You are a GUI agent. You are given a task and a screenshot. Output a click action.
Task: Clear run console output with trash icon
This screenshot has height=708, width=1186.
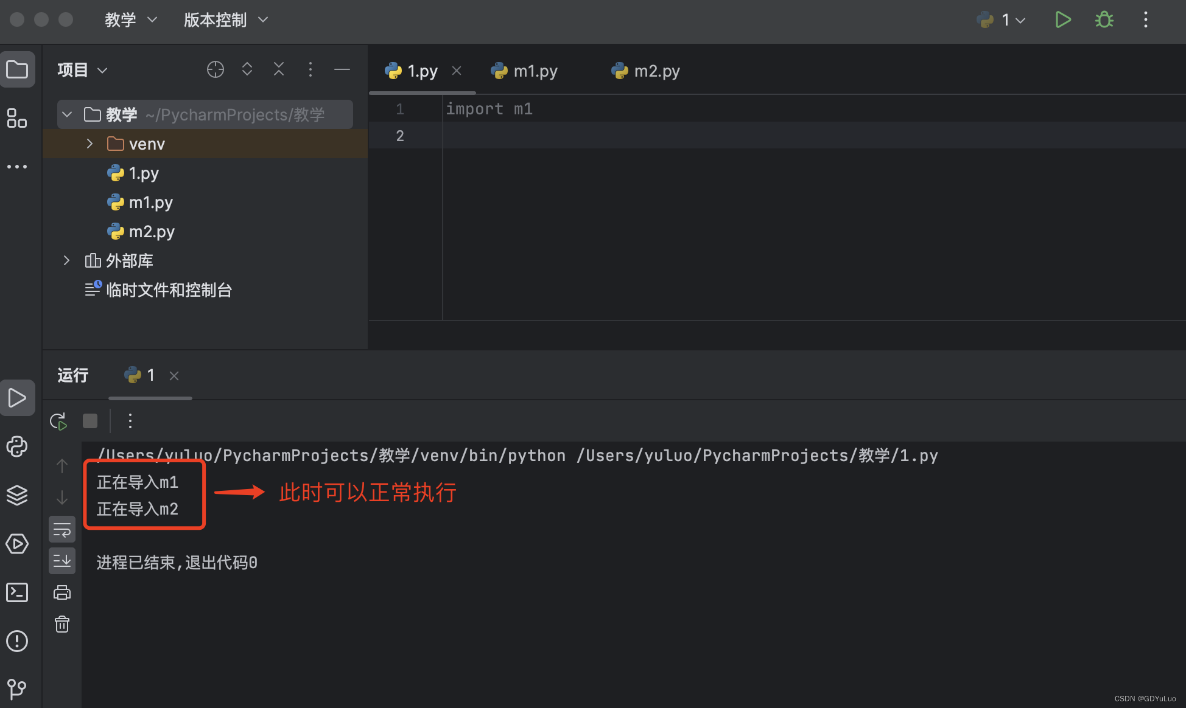tap(62, 624)
